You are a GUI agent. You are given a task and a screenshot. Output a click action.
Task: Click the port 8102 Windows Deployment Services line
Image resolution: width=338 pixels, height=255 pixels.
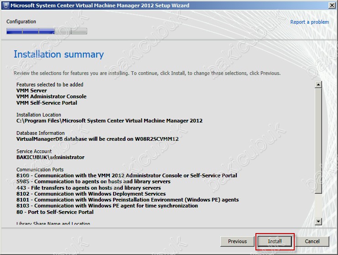pos(91,194)
